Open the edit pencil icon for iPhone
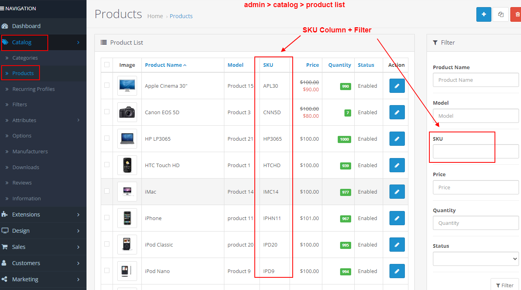Viewport: 521px width, 290px height. tap(397, 218)
